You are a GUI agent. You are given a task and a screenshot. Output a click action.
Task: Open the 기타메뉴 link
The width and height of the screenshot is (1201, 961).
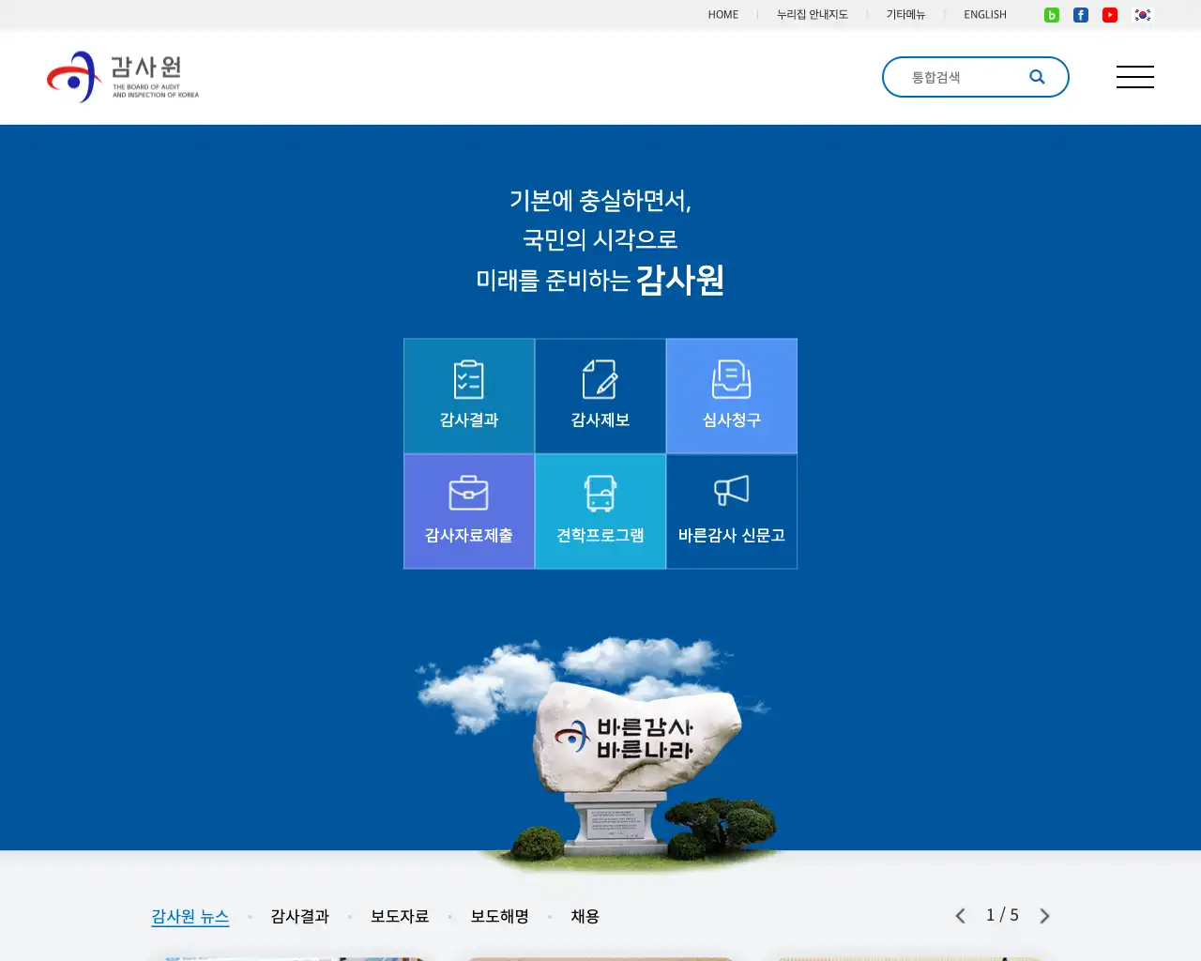tap(906, 15)
